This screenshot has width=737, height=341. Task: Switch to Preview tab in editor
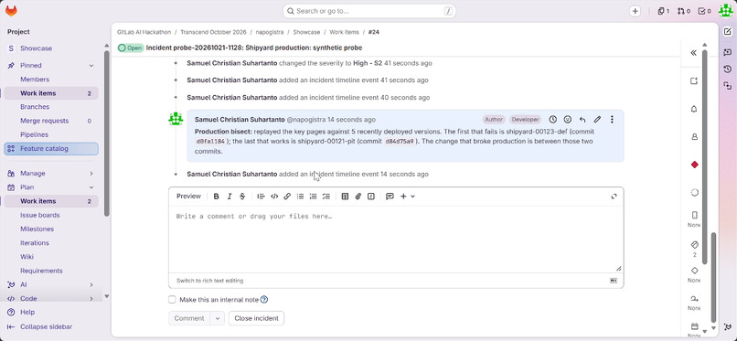click(188, 197)
